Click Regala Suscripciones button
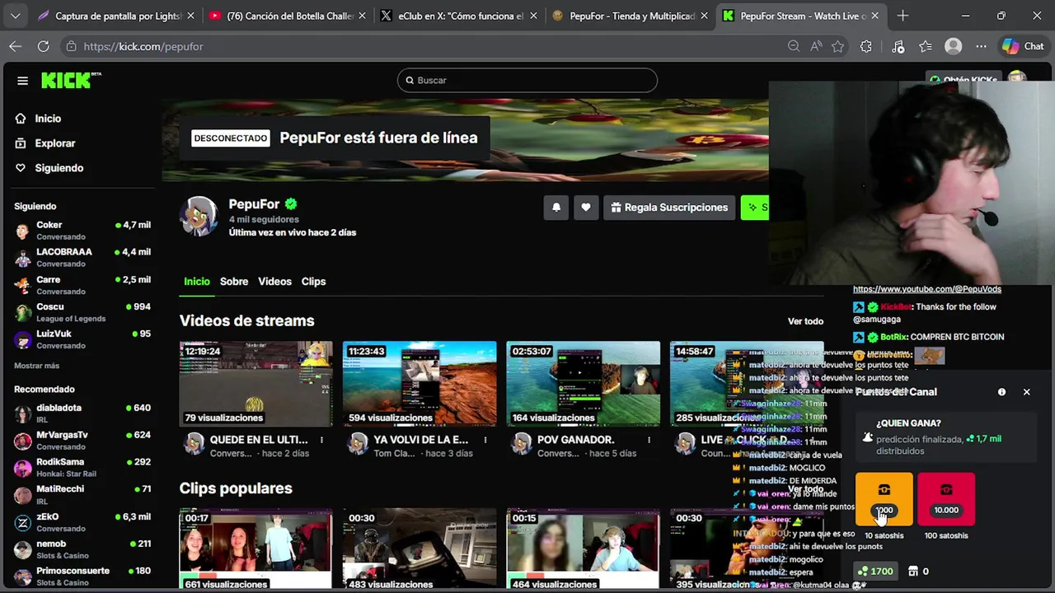 click(669, 208)
